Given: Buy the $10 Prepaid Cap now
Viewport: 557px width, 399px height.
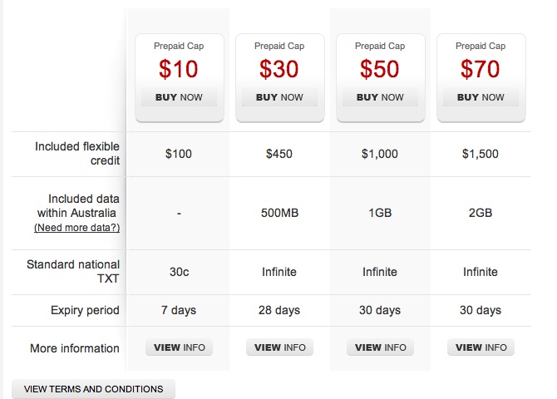Looking at the screenshot, I should coord(179,97).
